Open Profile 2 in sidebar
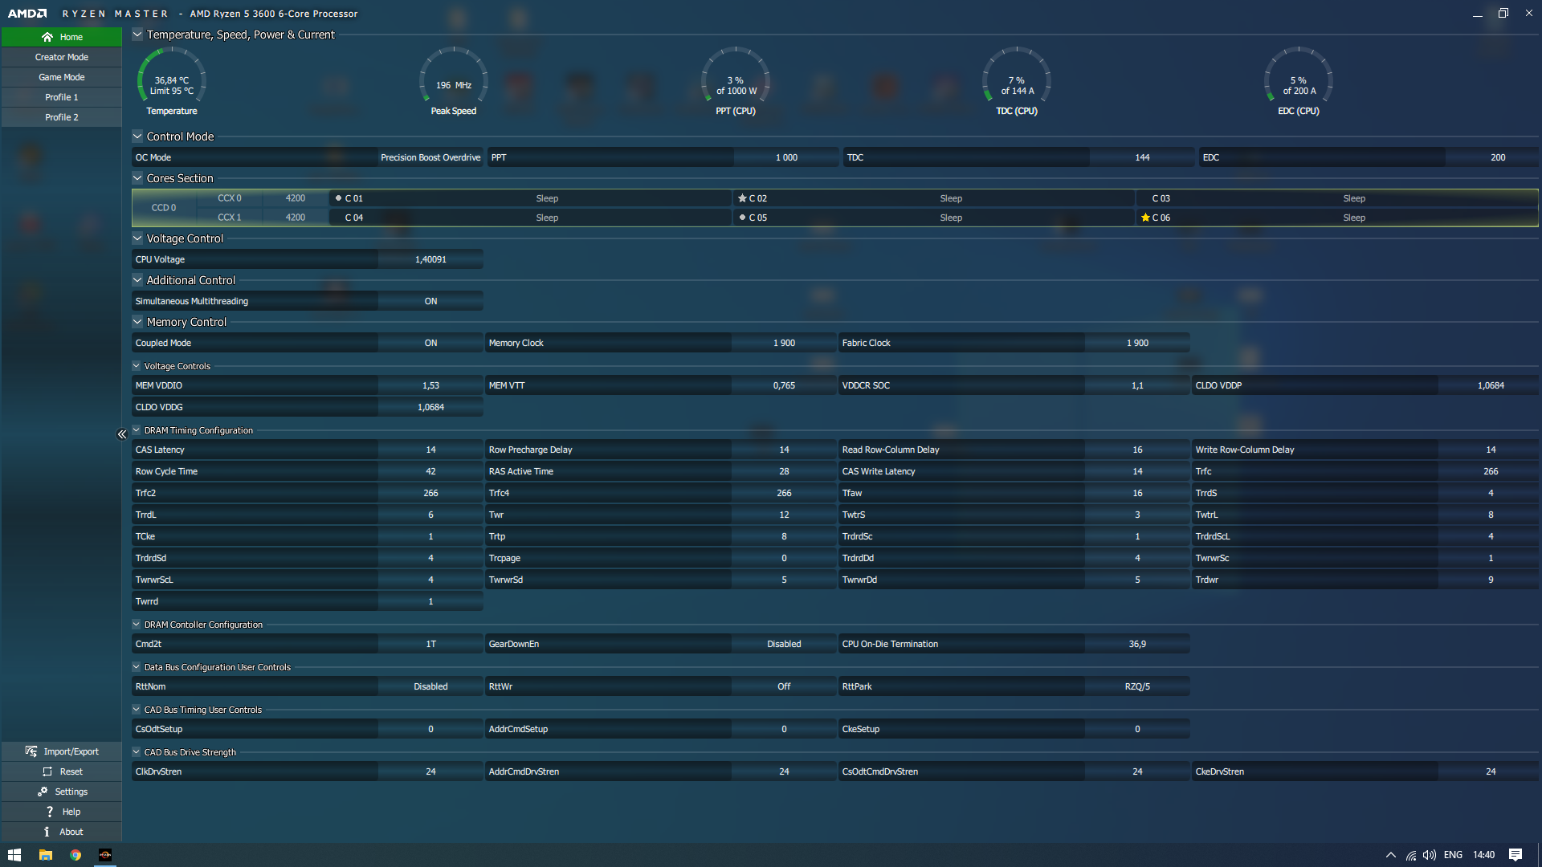Screen dimensions: 1542x867 pos(62,117)
